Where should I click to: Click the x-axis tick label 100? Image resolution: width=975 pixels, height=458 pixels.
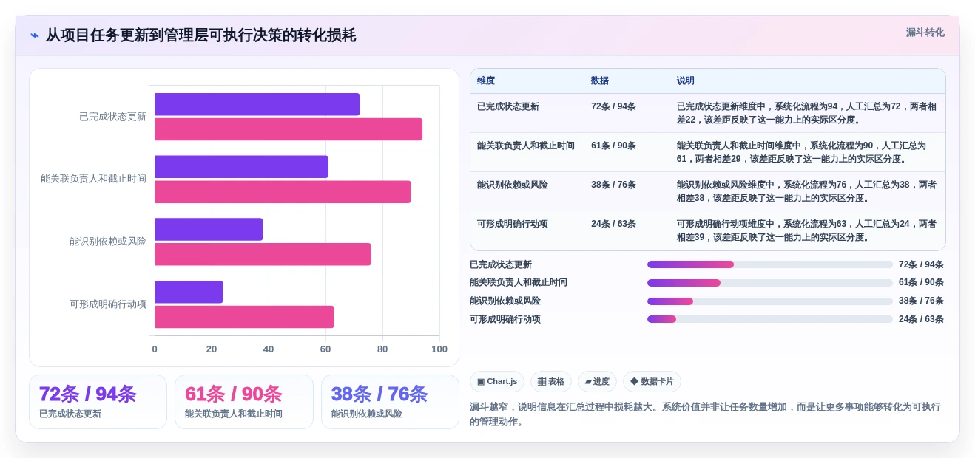click(439, 349)
